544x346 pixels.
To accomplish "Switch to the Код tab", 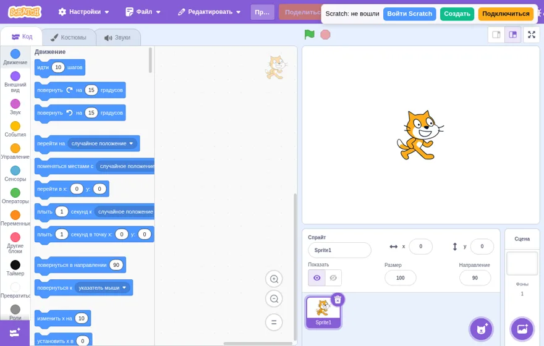I will tap(22, 36).
